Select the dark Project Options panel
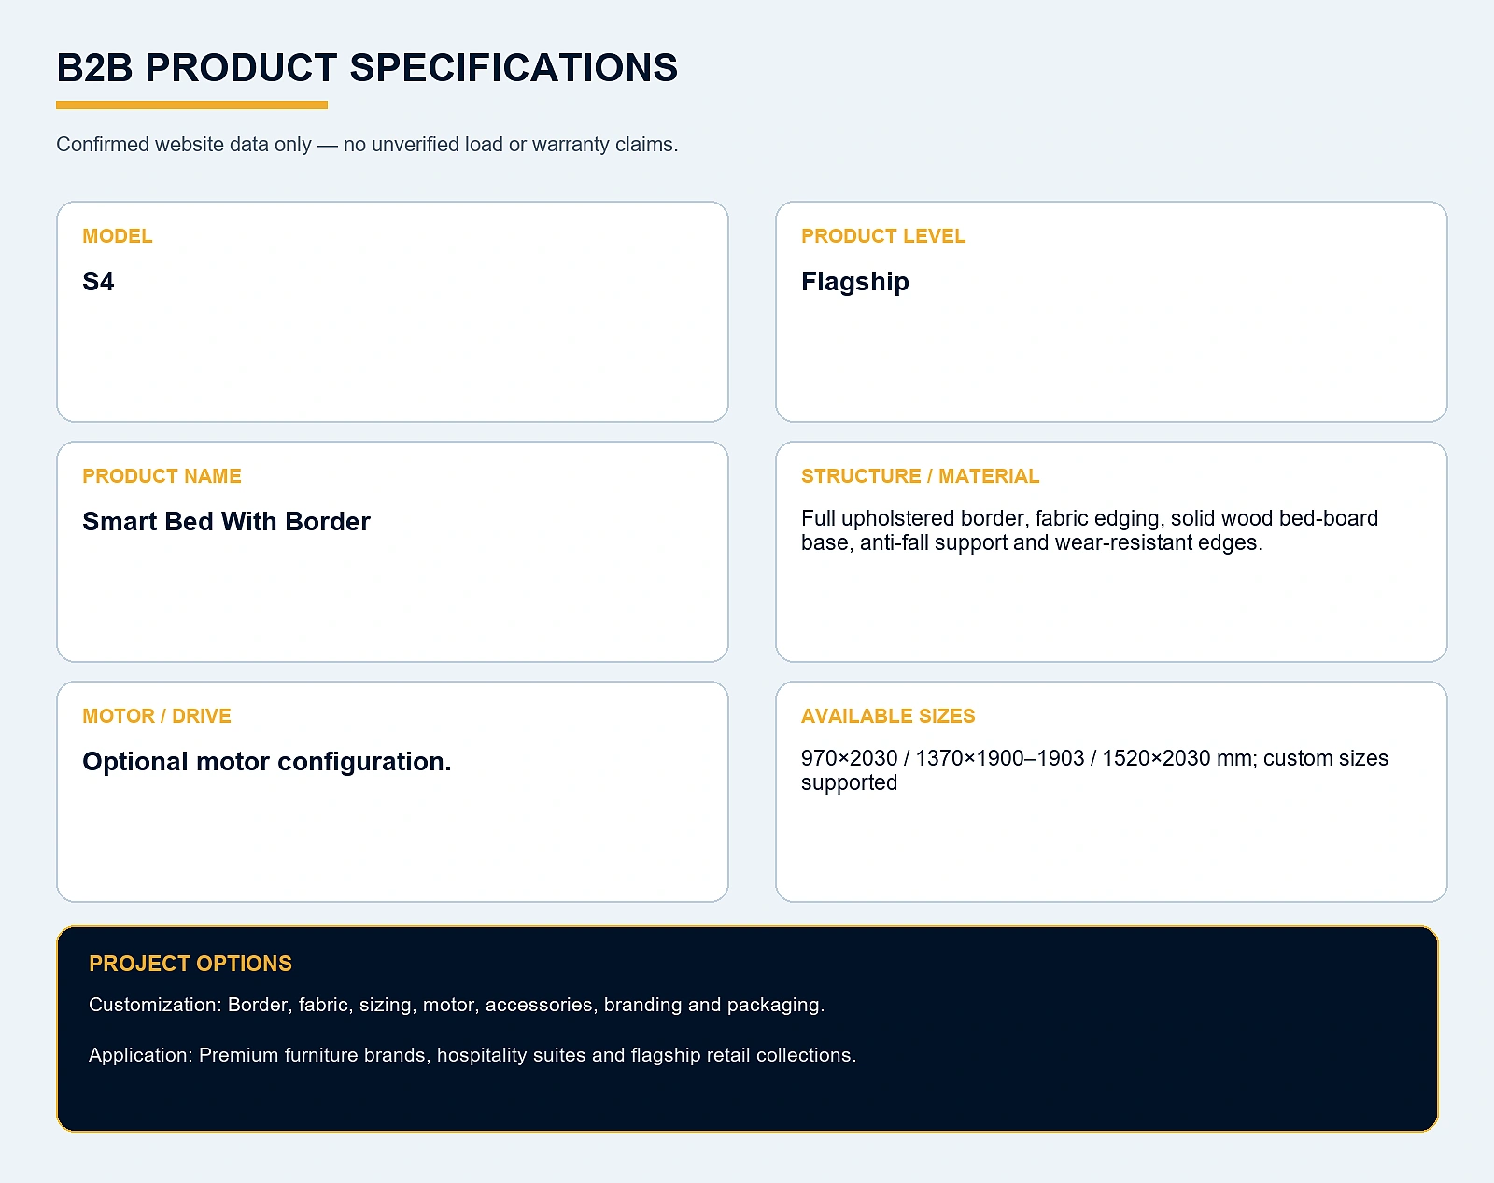Screen dimensions: 1494x1183 point(747,1029)
